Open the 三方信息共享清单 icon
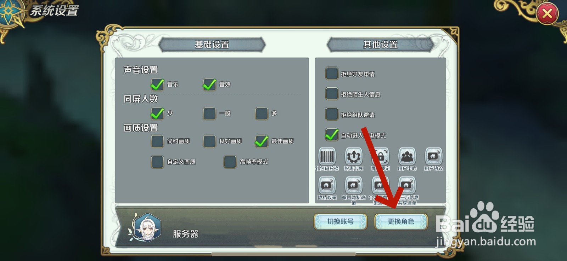 407,185
